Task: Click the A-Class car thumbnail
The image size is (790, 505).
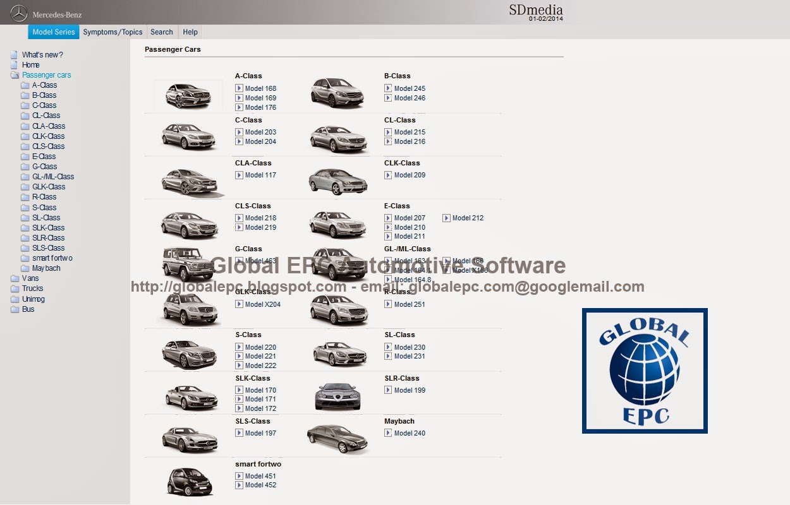Action: click(x=188, y=95)
